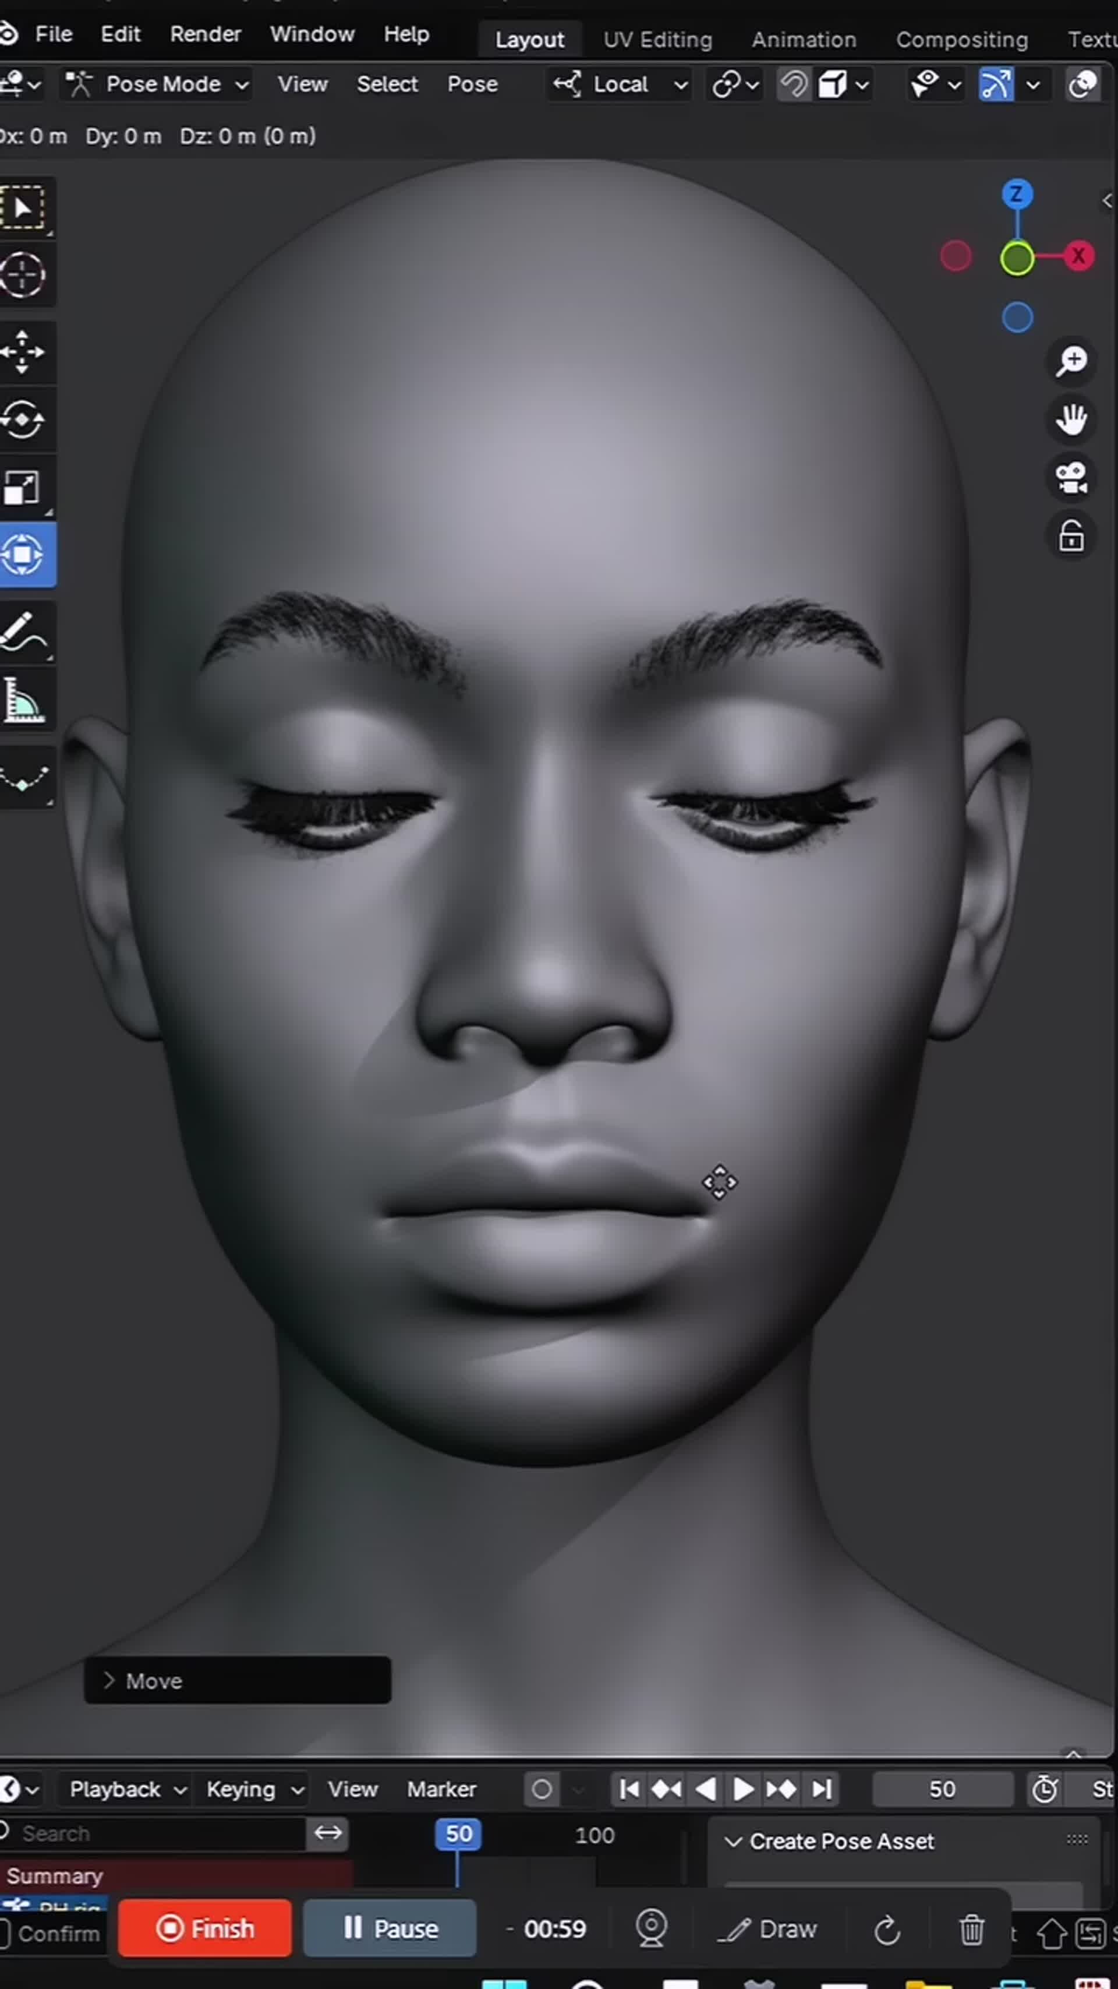Switch to the UV Editing workspace
This screenshot has height=1989, width=1118.
pyautogui.click(x=657, y=38)
